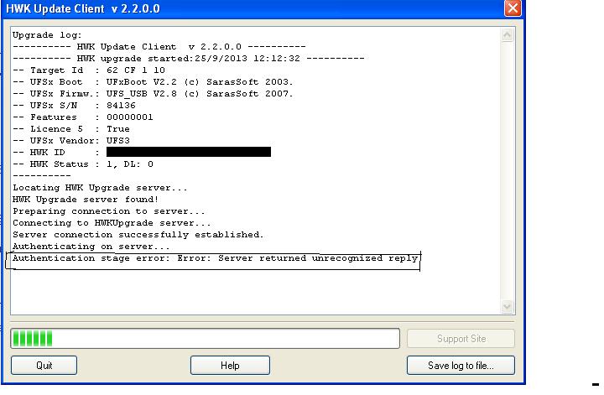This screenshot has width=604, height=395.
Task: Open the Help button
Action: pyautogui.click(x=230, y=365)
